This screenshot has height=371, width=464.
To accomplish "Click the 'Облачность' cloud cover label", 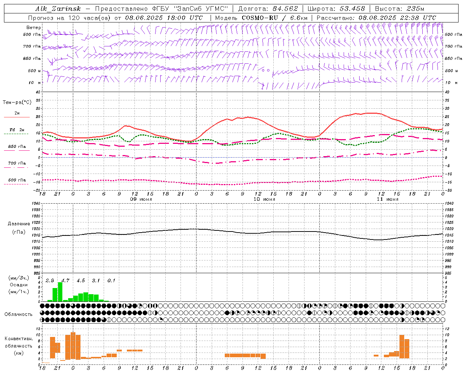I will click(x=18, y=314).
